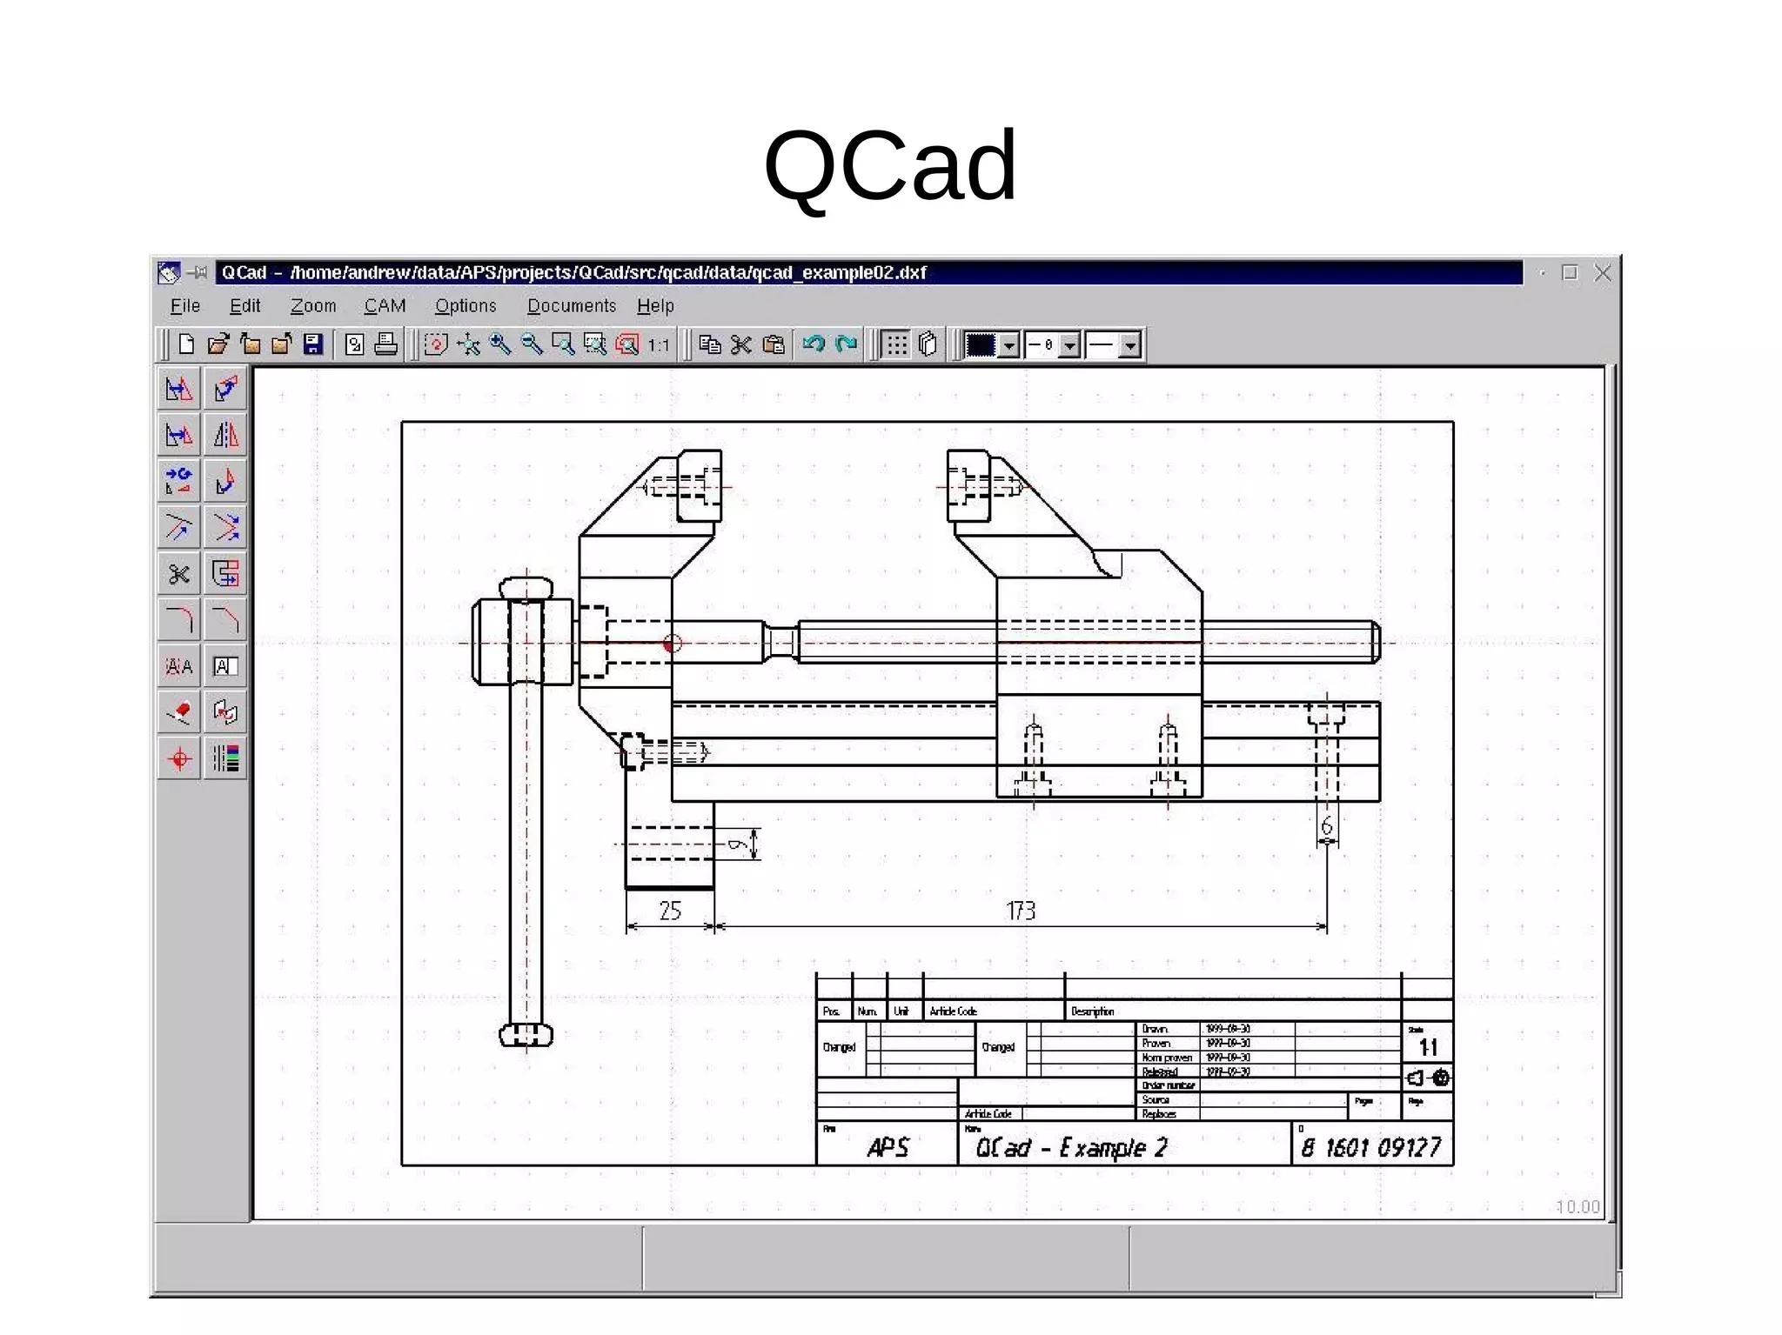The height and width of the screenshot is (1335, 1782).
Task: Expand the line width dropdown
Action: click(1070, 346)
